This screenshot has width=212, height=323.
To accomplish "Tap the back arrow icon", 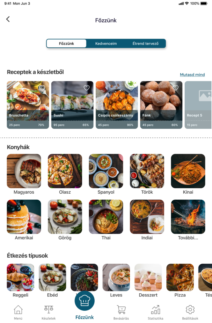I will click(x=8, y=19).
